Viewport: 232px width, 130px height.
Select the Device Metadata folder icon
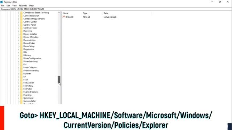[21, 37]
